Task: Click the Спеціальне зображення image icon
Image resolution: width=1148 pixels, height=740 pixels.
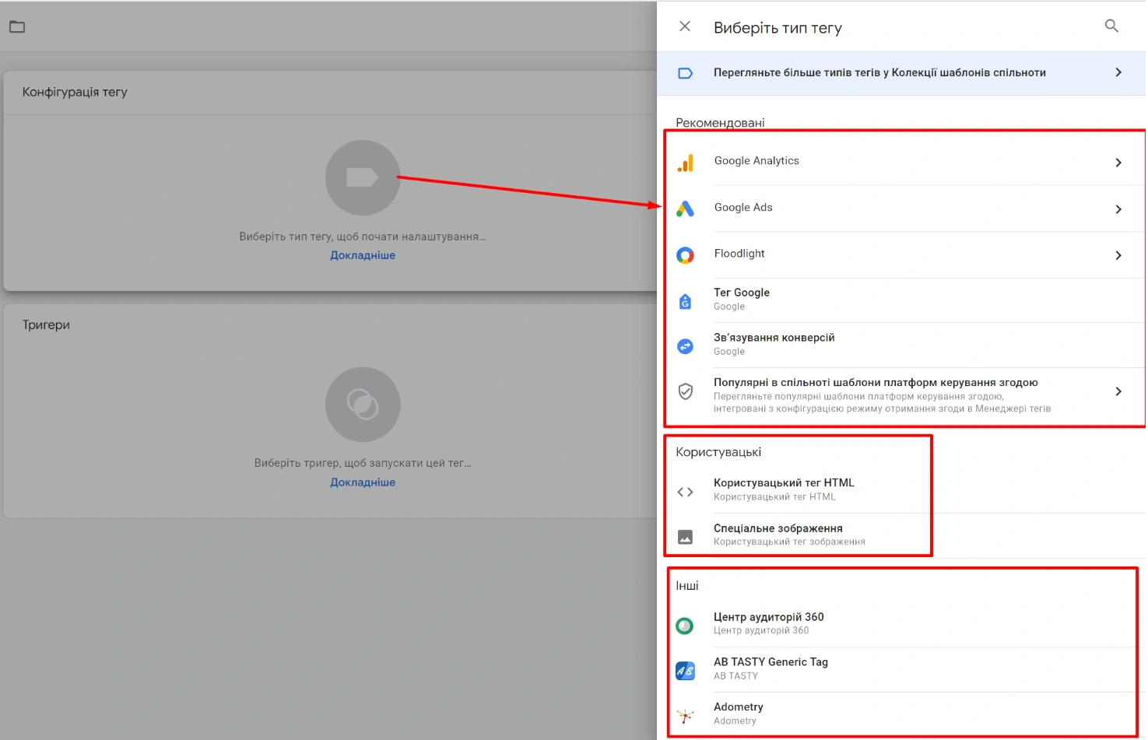Action: [685, 537]
